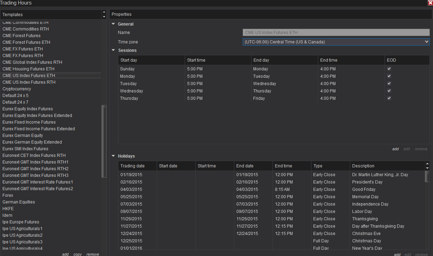Collapse the Sessions section
The height and width of the screenshot is (256, 433).
(x=113, y=50)
